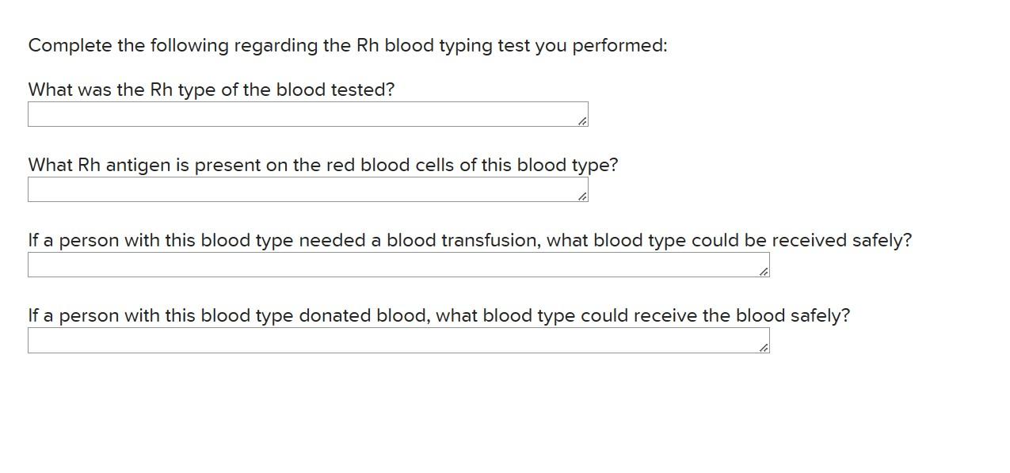Click the resize grip on the Rh antigen answer box
The width and height of the screenshot is (1010, 473).
tap(583, 196)
